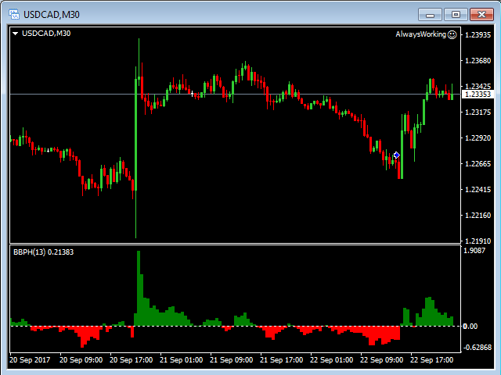Click the 20 Sep 2017 date label
Image resolution: width=501 pixels, height=375 pixels.
click(29, 360)
